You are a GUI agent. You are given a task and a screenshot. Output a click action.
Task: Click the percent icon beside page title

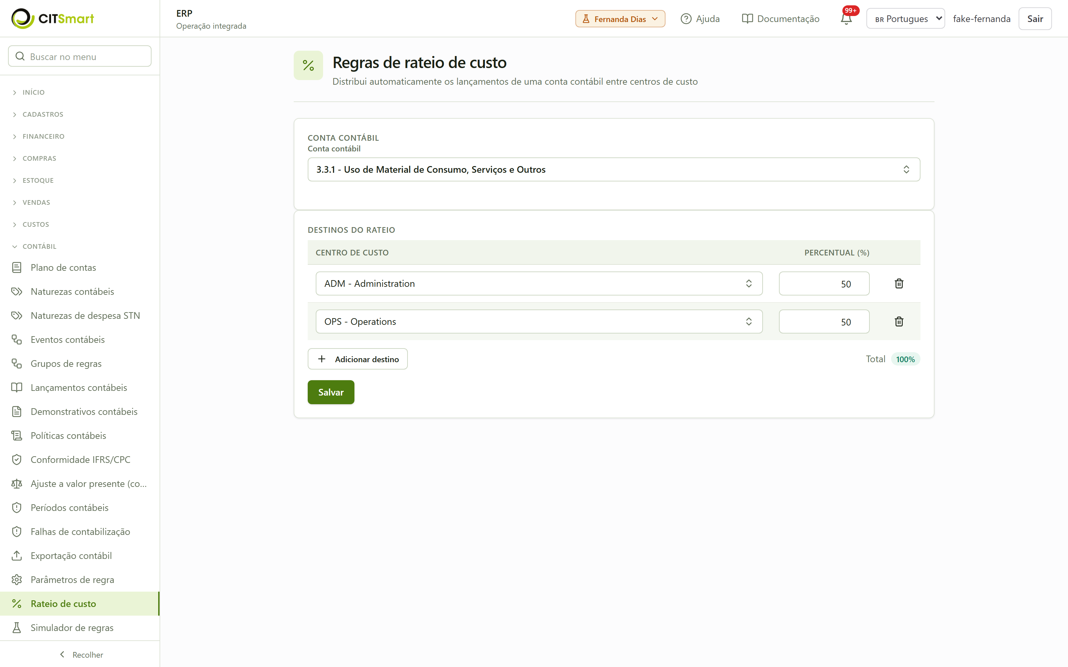coord(308,65)
